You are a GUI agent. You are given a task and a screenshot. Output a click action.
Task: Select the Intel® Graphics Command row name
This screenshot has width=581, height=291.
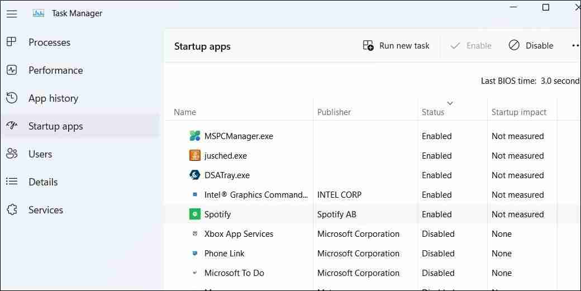coord(256,195)
